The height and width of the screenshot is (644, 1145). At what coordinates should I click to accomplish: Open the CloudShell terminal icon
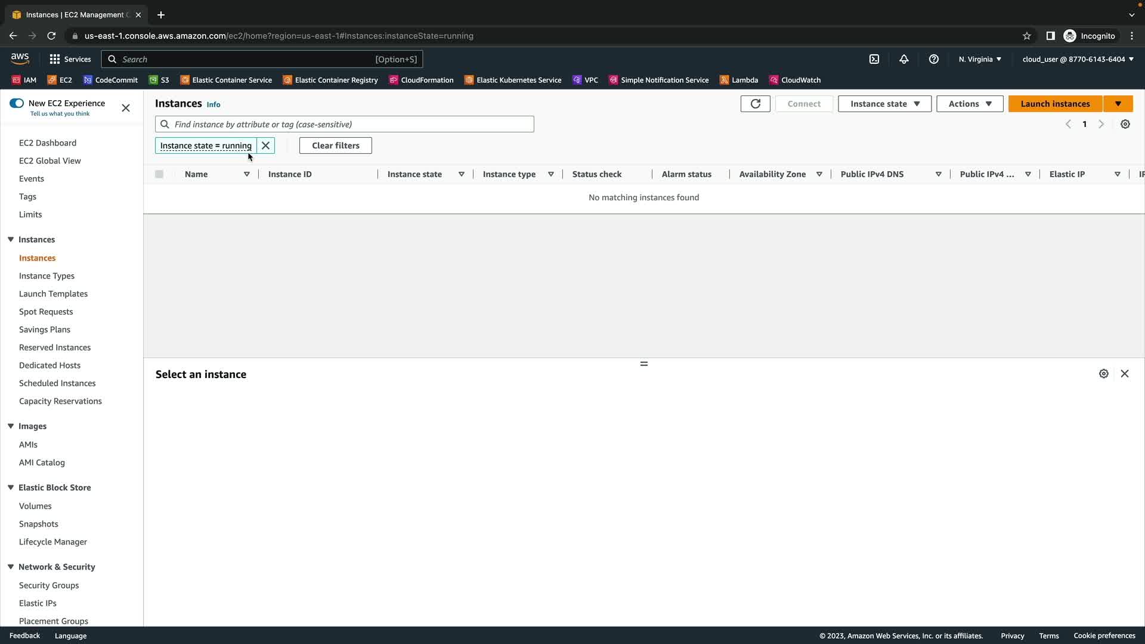pos(874,59)
